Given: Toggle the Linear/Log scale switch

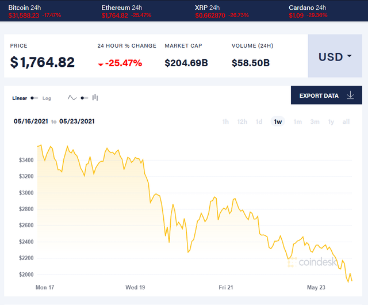Looking at the screenshot, I should [x=34, y=98].
